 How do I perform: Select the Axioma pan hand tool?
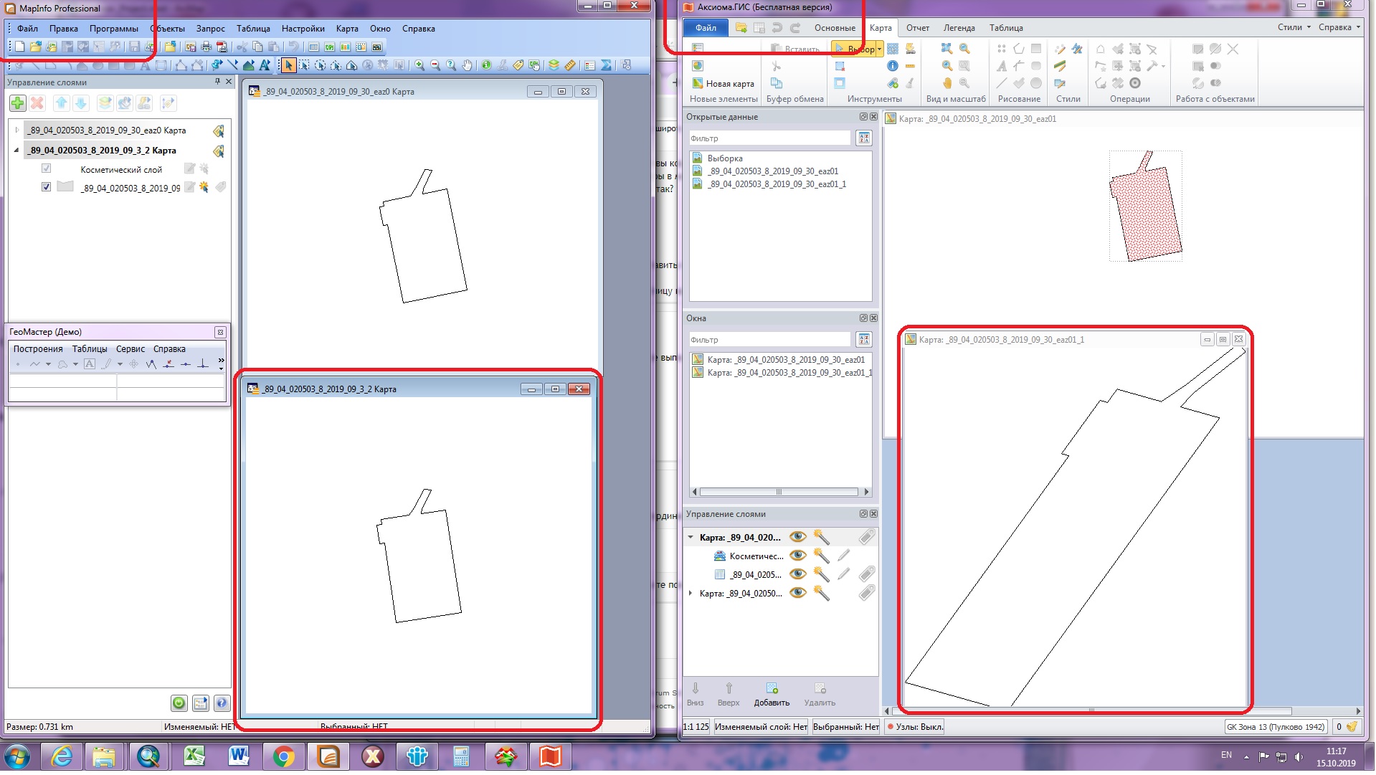(946, 83)
